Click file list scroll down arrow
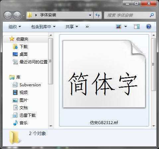 154,126
